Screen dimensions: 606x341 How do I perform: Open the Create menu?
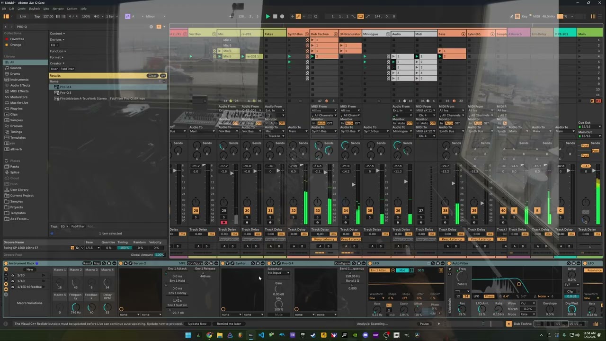pos(22,9)
